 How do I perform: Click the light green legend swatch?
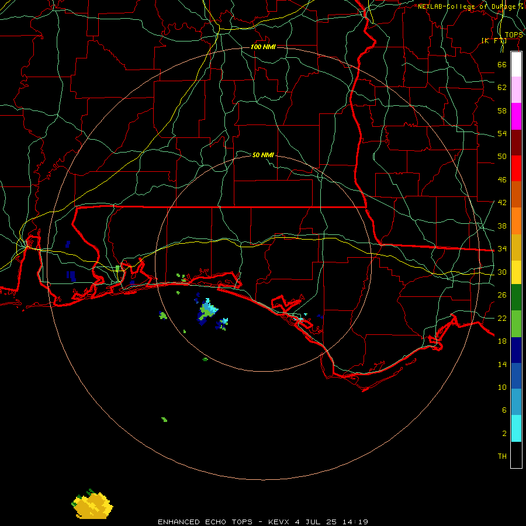point(516,324)
